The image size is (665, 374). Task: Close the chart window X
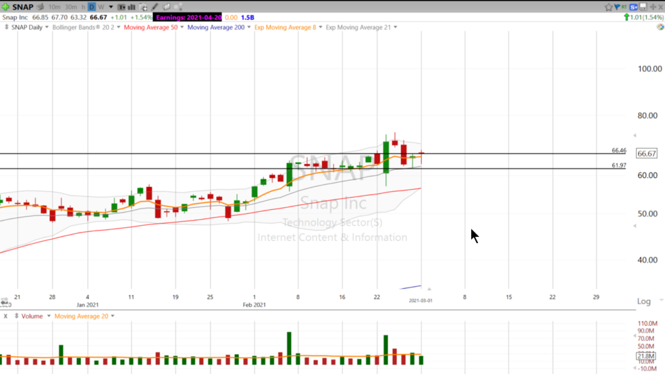[x=660, y=7]
